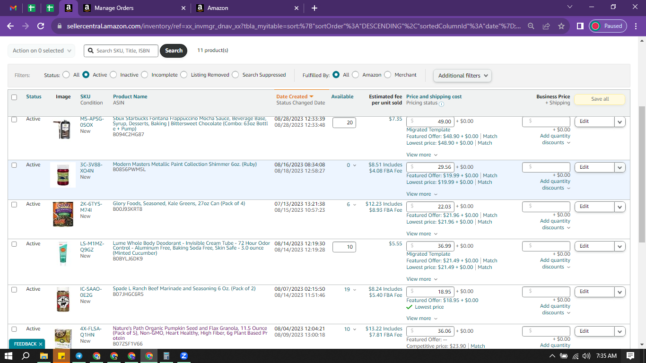
Task: Open the Sticky Notes taskbar app
Action: (x=61, y=356)
